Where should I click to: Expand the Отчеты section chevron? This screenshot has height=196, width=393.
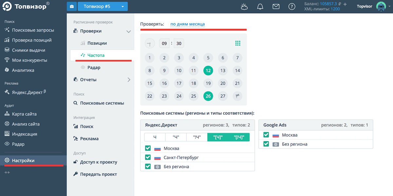[129, 80]
